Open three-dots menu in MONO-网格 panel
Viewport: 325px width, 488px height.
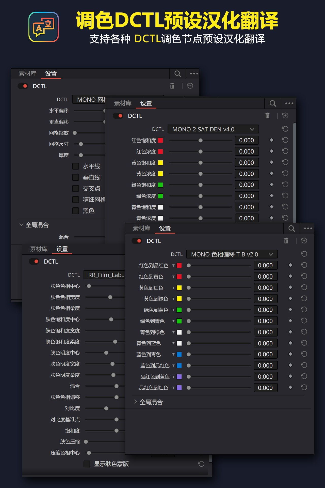194,74
